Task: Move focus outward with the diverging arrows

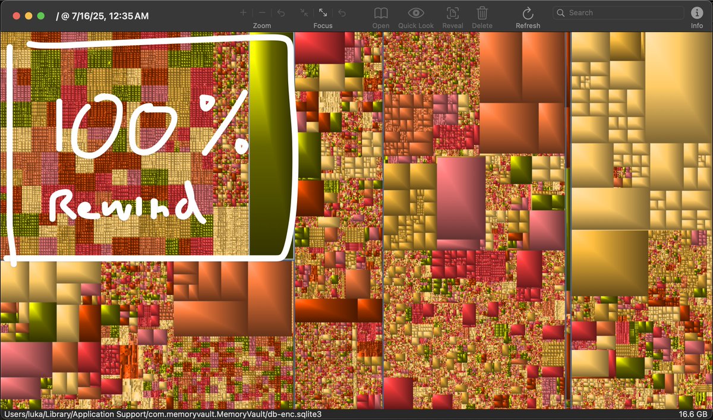Action: tap(323, 12)
